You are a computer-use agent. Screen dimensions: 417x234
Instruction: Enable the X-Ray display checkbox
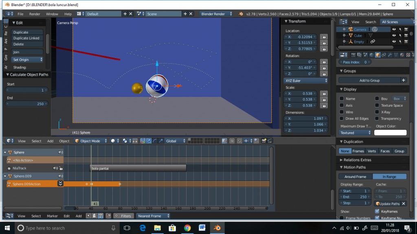(377, 112)
